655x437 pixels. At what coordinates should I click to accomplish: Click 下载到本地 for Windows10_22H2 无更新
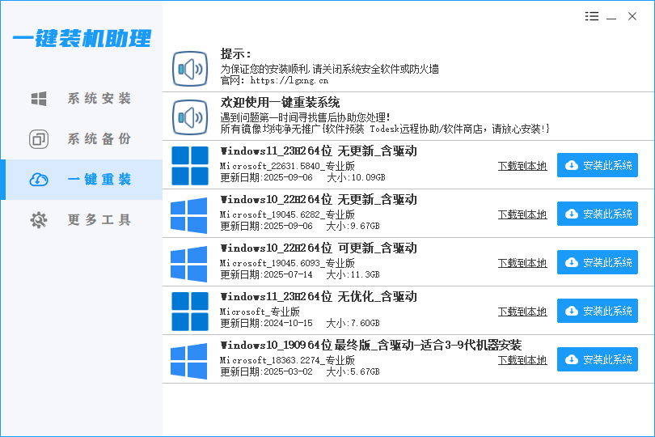522,214
